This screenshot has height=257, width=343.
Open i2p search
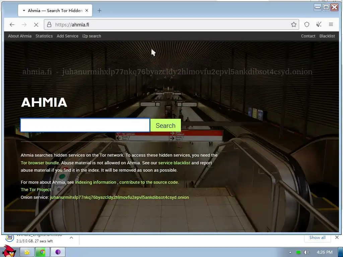[x=92, y=36]
